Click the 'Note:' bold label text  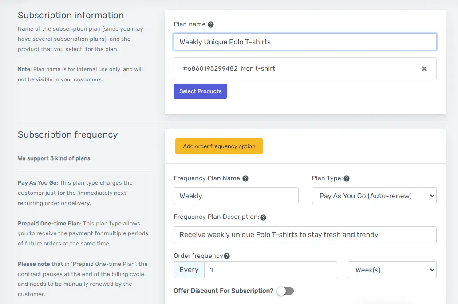point(24,69)
